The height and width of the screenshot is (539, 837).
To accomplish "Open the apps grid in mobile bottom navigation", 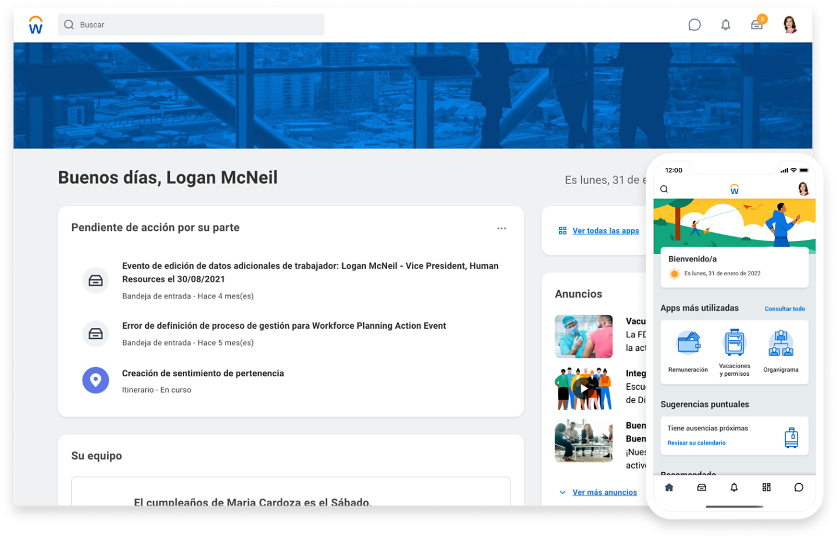I will tap(766, 488).
